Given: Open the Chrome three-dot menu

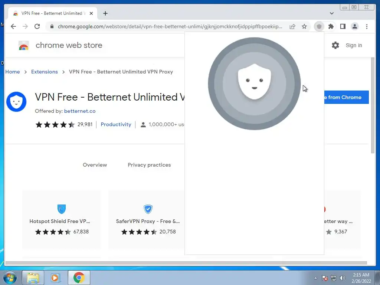Looking at the screenshot, I should [x=367, y=26].
